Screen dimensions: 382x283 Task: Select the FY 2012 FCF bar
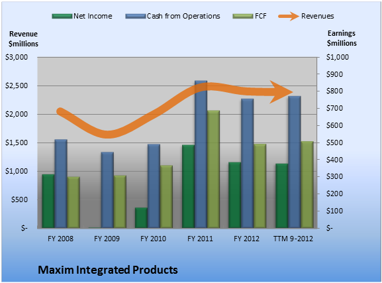click(x=260, y=186)
